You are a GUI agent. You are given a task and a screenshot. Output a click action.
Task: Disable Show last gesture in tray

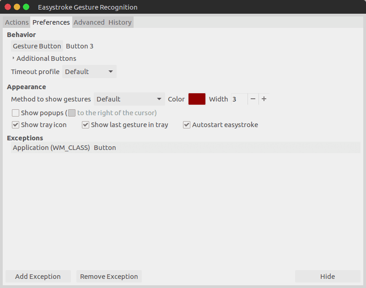tap(86, 125)
